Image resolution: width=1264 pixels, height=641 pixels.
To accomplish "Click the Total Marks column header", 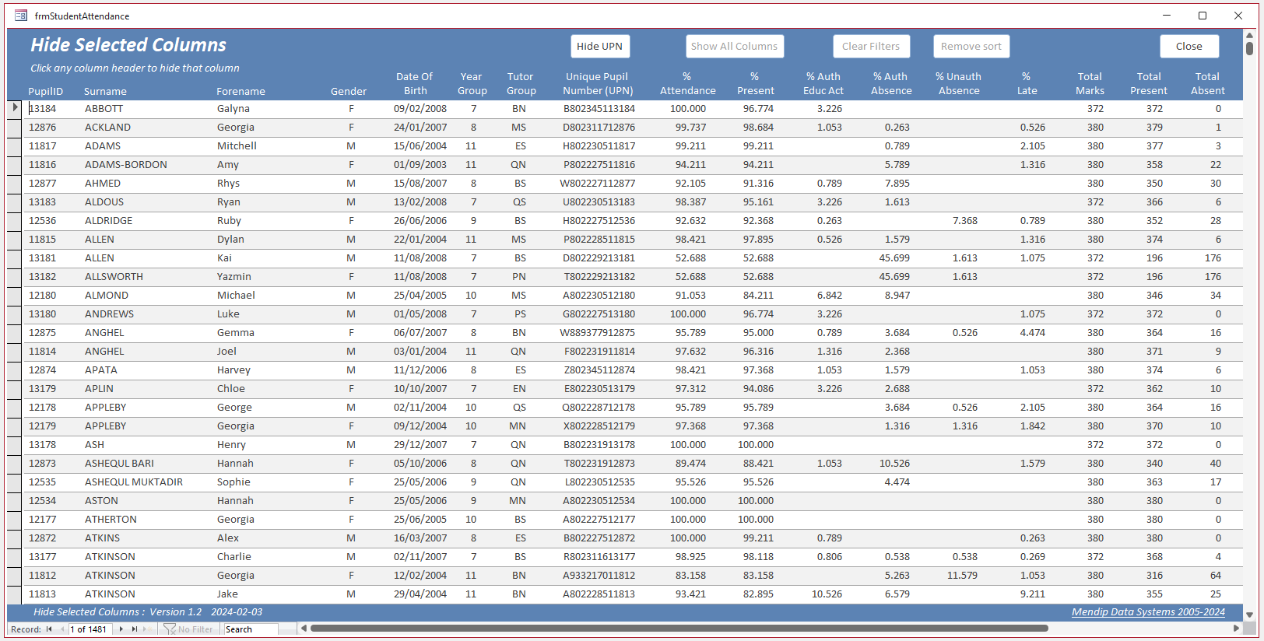I will (1090, 84).
